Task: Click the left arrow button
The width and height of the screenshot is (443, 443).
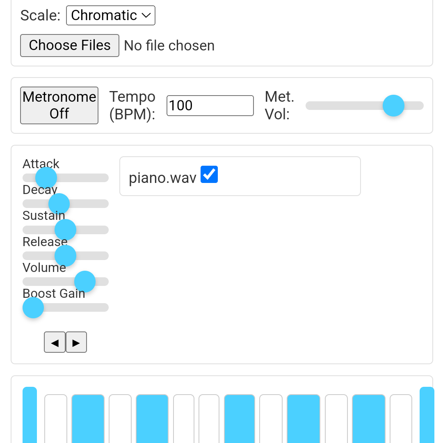Action: 55,343
